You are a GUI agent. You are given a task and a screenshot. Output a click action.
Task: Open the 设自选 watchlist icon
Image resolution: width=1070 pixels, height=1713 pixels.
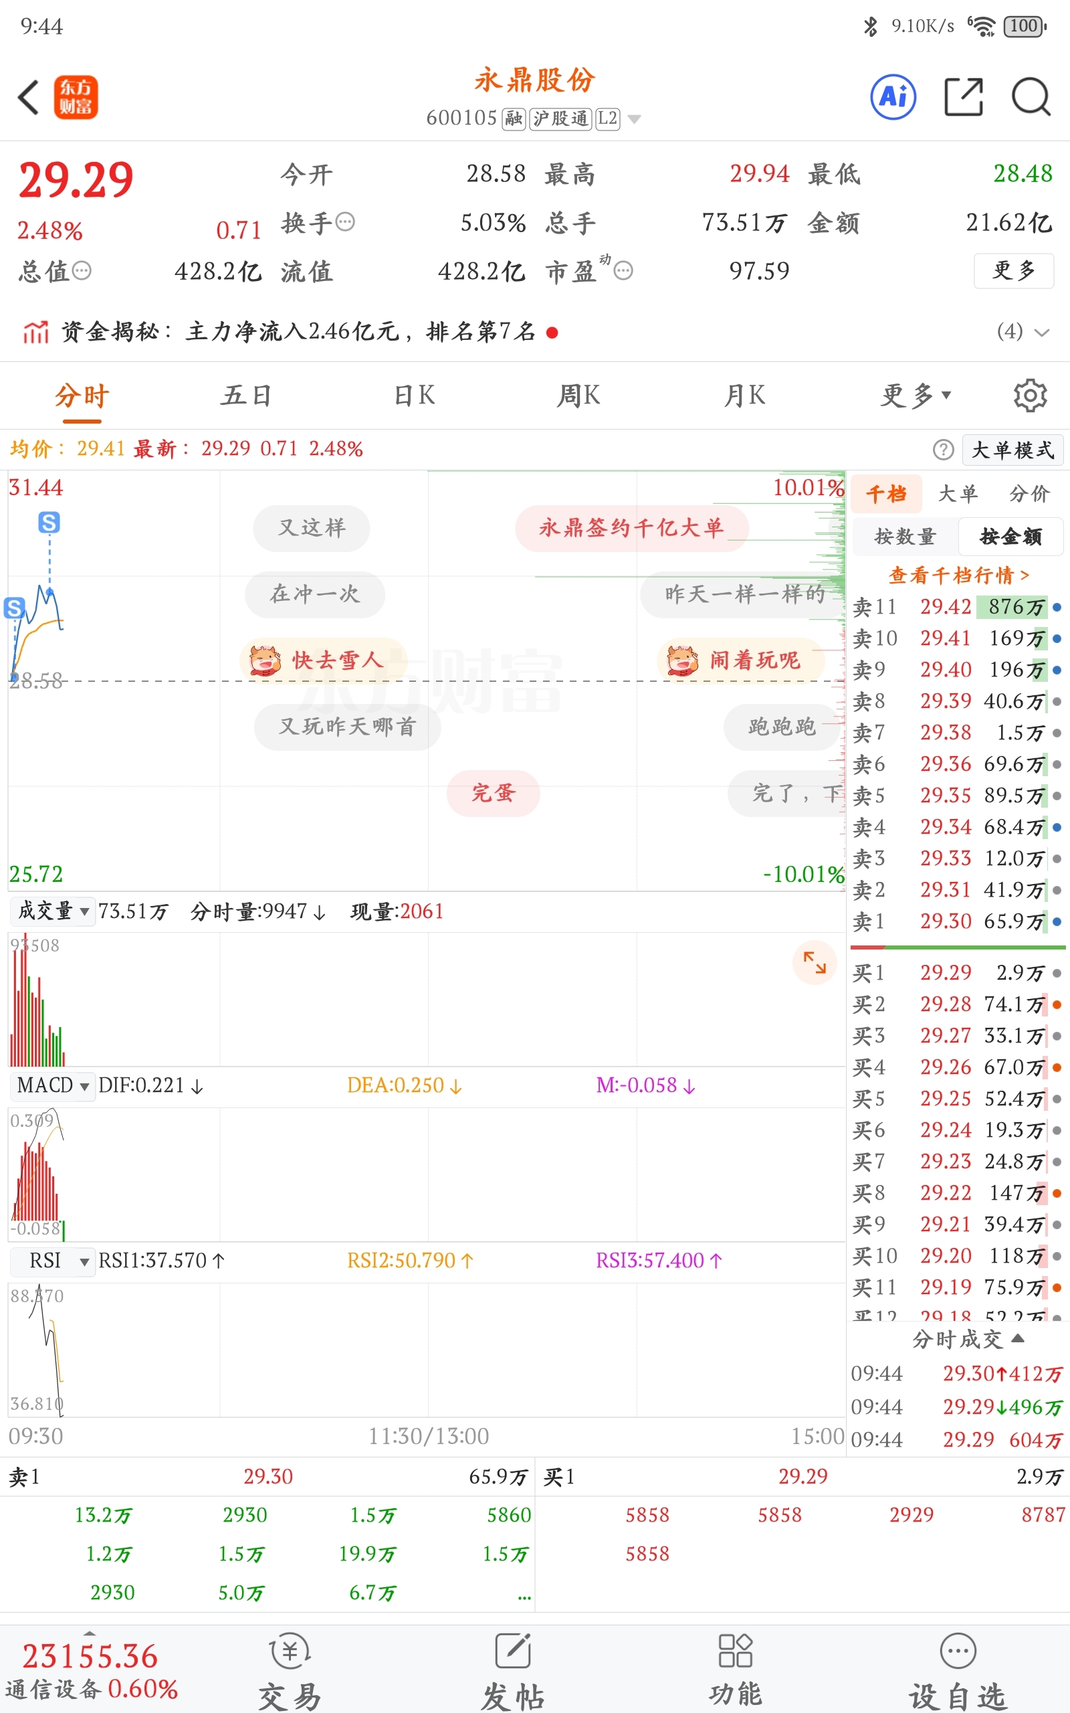(x=958, y=1651)
